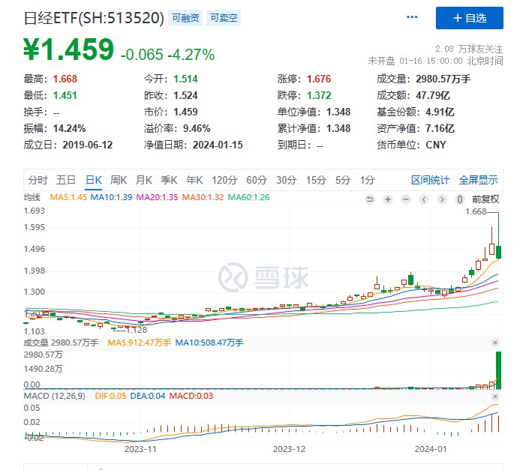Click the 涨停 1.676 value
Viewport: 526px width, 470px height.
(319, 79)
